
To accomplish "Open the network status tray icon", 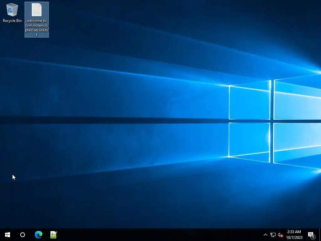I will pos(273,235).
